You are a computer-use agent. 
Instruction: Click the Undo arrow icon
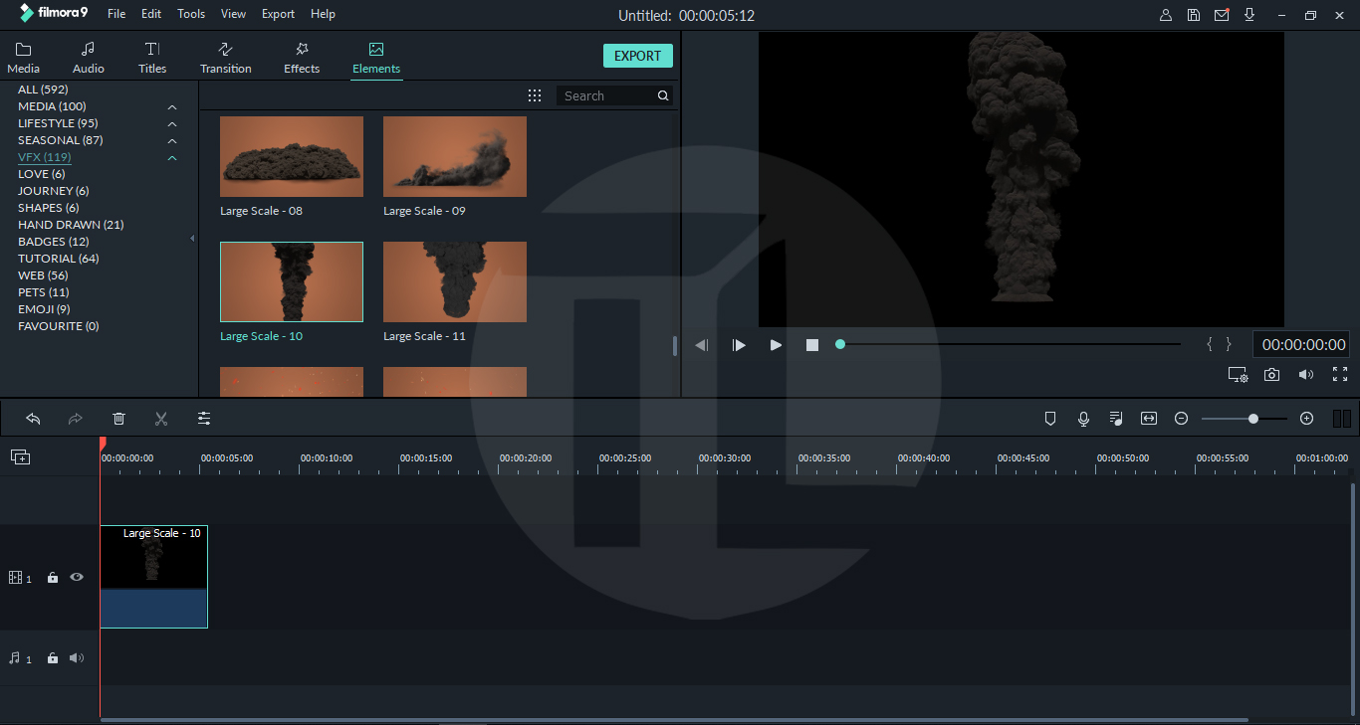pyautogui.click(x=33, y=419)
